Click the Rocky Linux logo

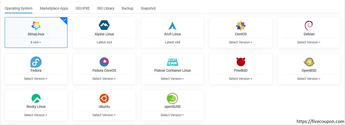36,98
